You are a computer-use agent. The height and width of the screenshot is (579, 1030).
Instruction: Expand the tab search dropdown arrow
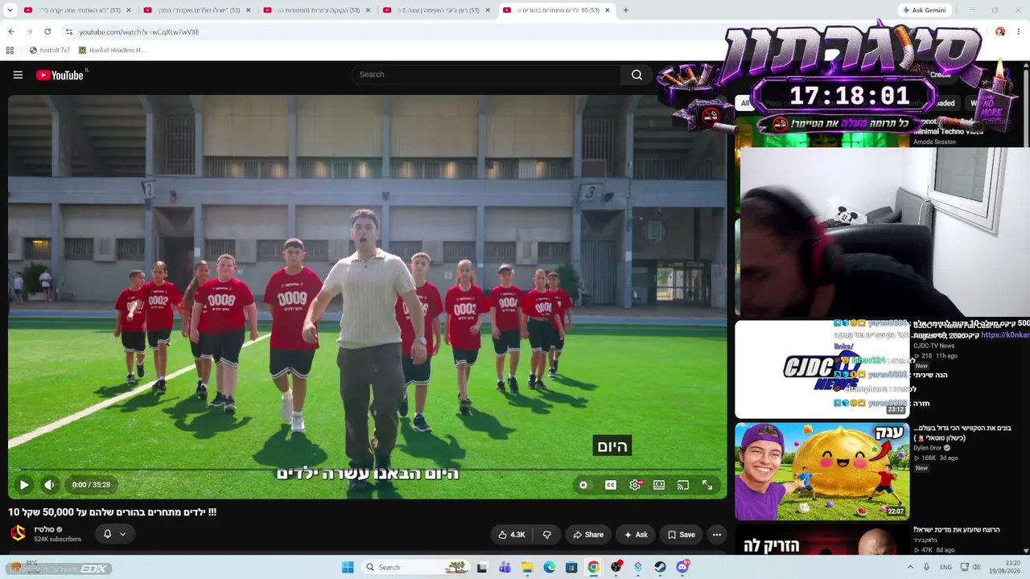click(10, 10)
